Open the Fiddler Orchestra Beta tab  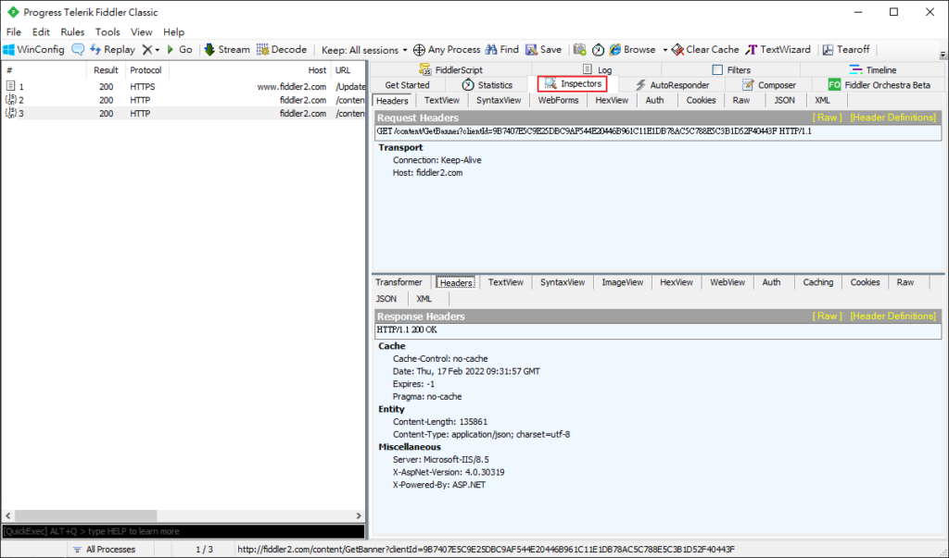879,85
